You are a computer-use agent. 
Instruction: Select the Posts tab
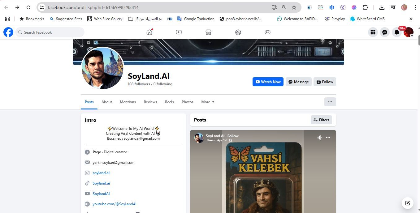pyautogui.click(x=89, y=102)
